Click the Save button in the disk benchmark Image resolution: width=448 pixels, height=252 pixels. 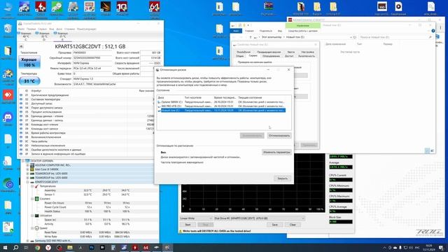[x=274, y=225]
